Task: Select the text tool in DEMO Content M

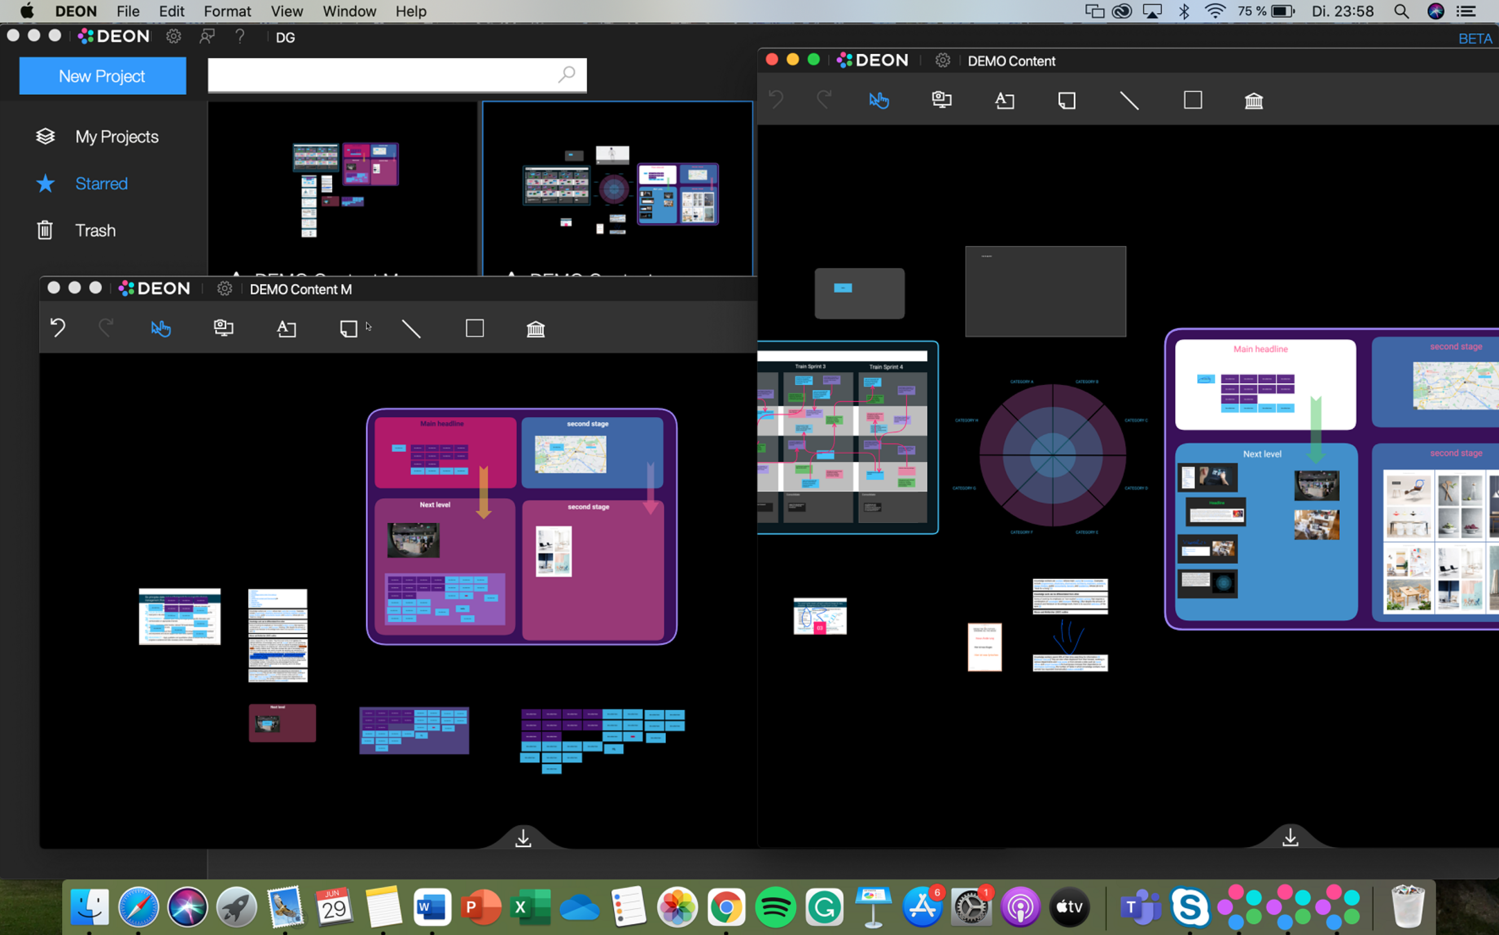Action: pyautogui.click(x=286, y=328)
